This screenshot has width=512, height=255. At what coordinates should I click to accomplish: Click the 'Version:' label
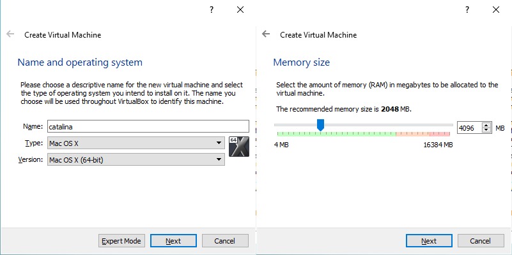coord(31,159)
